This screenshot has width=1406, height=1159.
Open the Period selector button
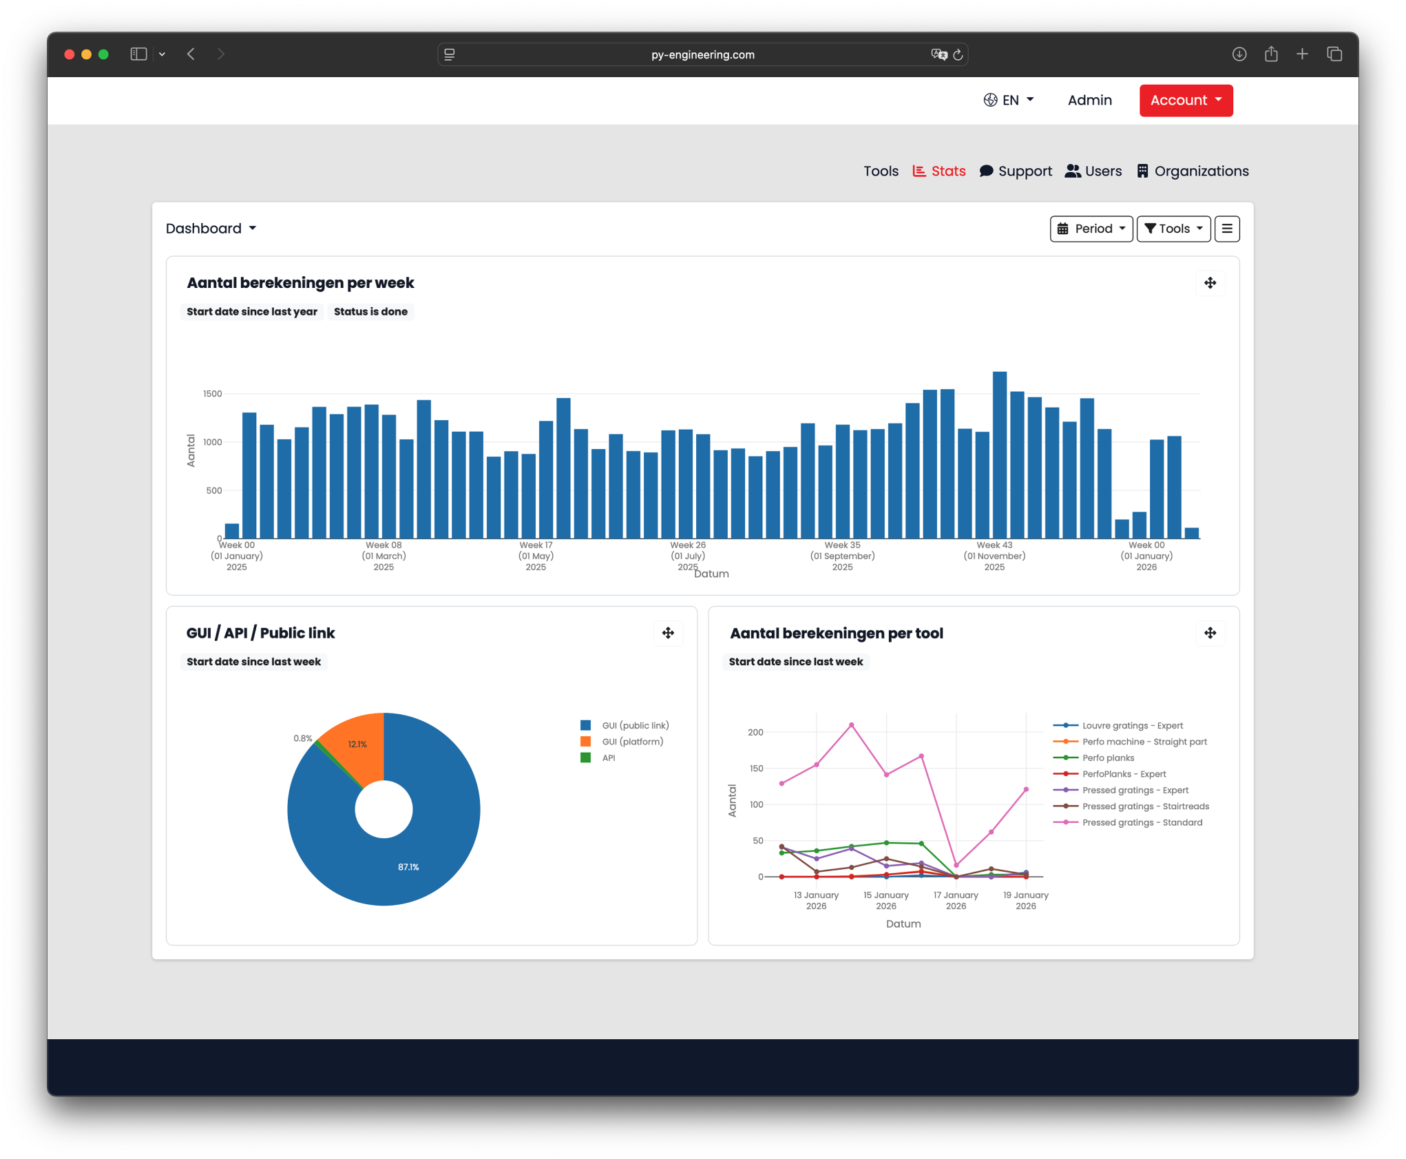[x=1091, y=229]
